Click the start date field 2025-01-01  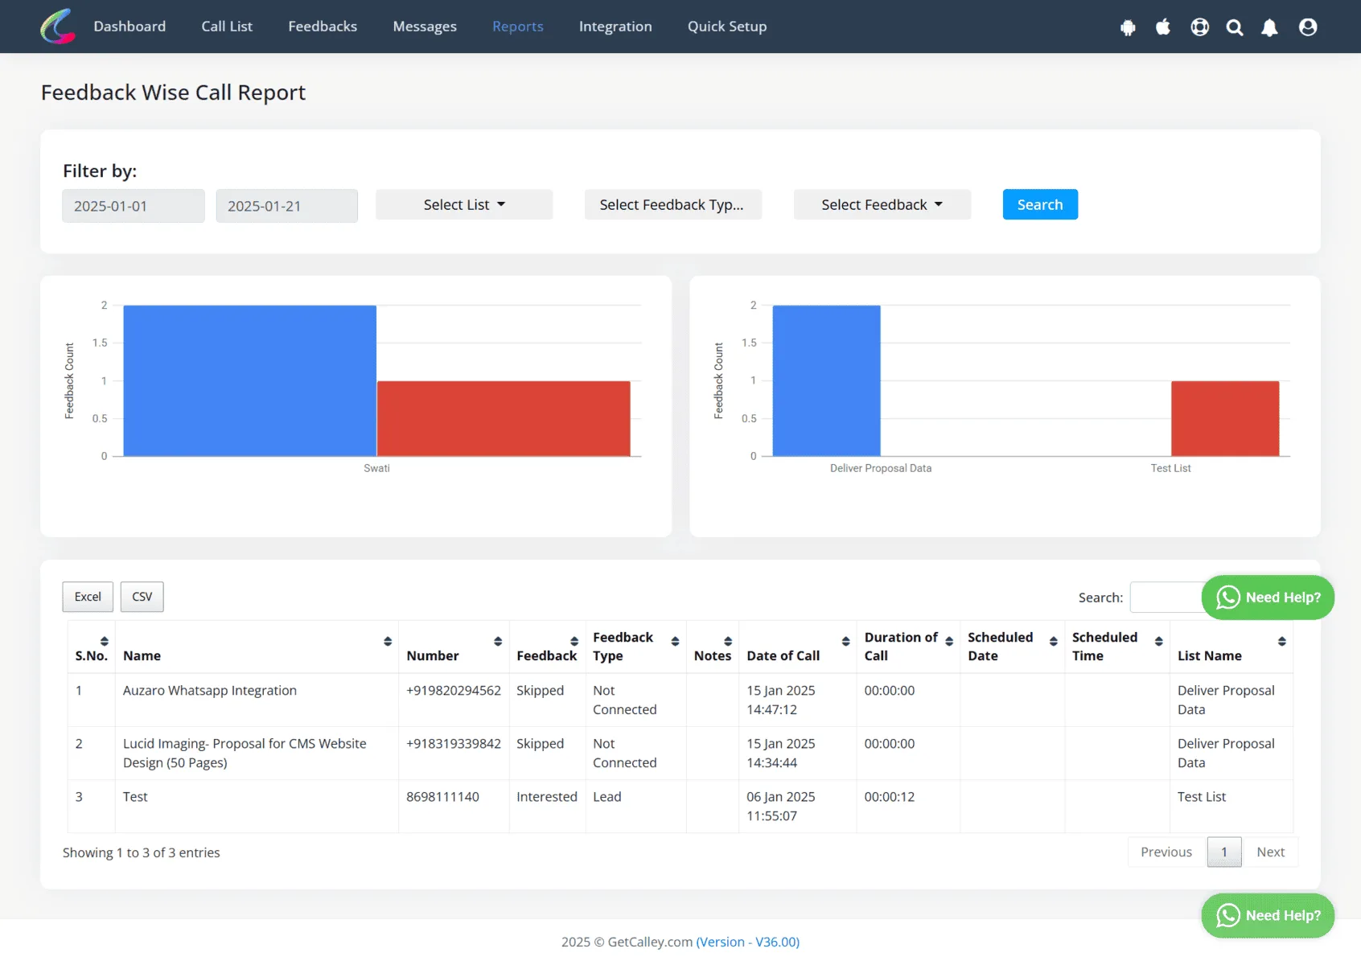tap(134, 206)
